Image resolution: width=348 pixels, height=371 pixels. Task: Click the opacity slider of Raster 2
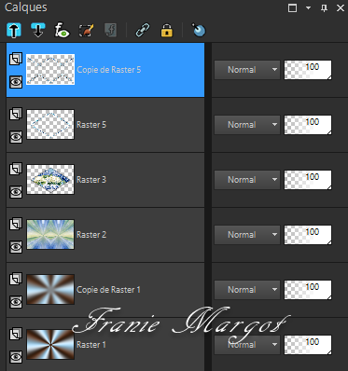[308, 235]
